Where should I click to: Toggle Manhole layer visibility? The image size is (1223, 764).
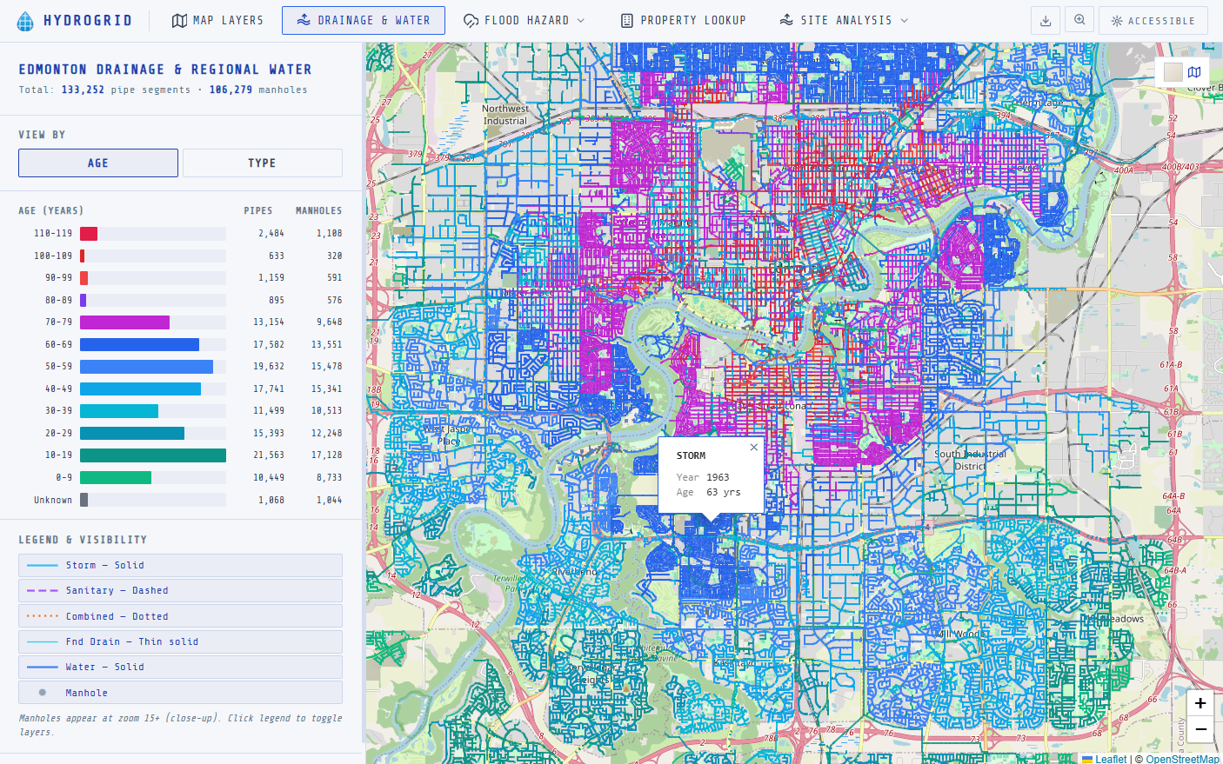[x=180, y=693]
